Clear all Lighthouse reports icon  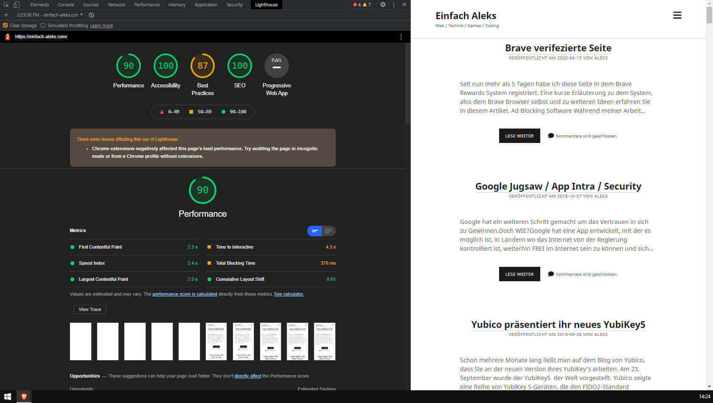[x=91, y=15]
